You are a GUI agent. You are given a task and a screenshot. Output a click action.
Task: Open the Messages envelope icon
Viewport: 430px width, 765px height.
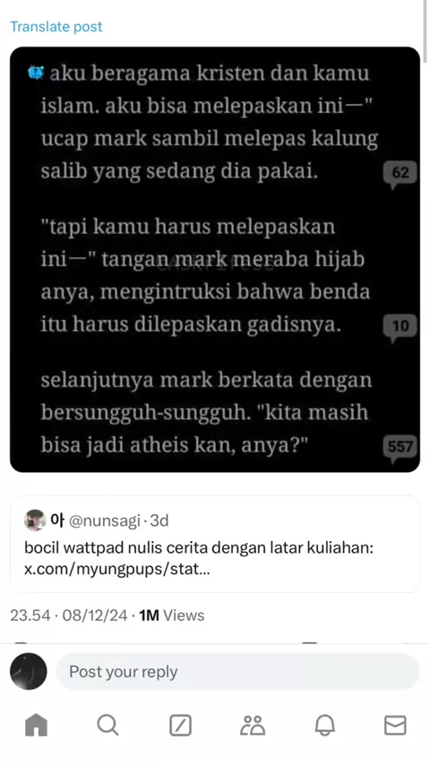(395, 726)
